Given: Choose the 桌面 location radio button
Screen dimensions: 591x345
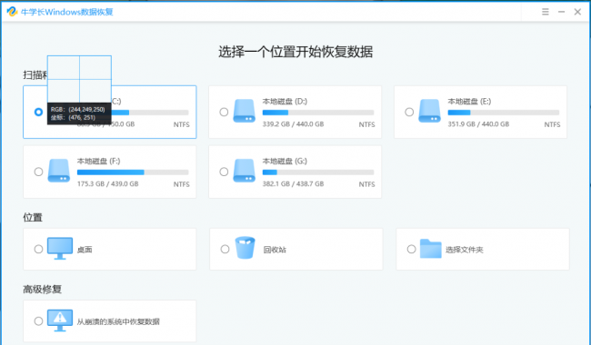Looking at the screenshot, I should click(38, 249).
